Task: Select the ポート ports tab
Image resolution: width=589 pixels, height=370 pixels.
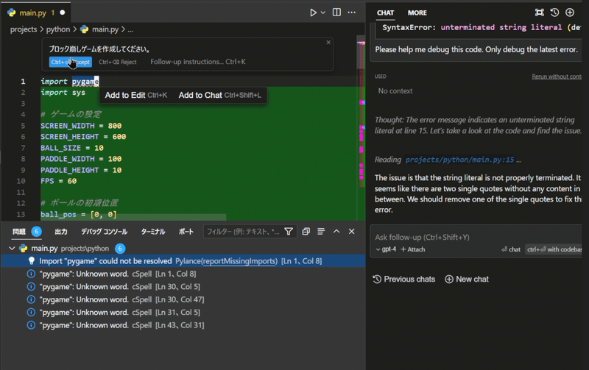Action: (186, 232)
